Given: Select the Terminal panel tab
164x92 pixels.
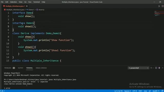Looking at the screenshot, I should tap(29, 68).
